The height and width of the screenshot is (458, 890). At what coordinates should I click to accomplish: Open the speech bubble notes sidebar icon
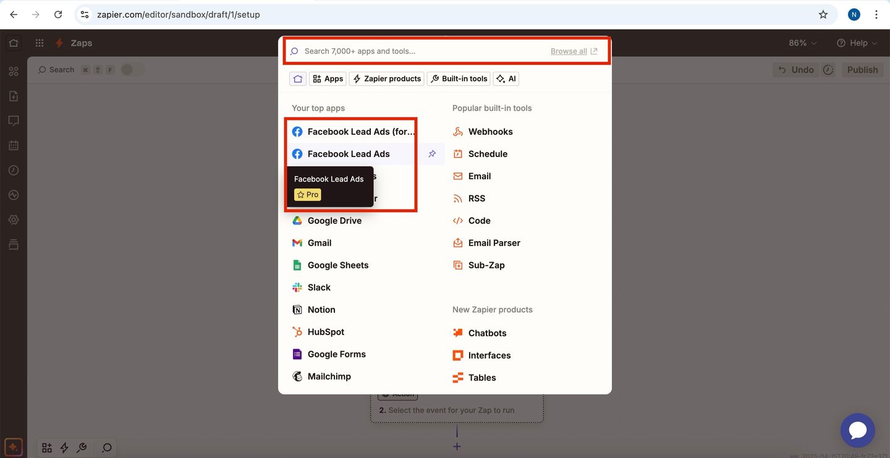coord(14,121)
